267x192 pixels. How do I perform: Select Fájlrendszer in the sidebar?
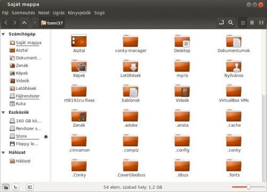click(x=25, y=96)
